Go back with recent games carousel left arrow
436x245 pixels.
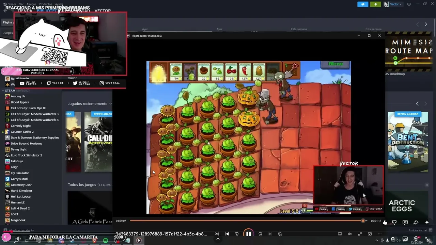pyautogui.click(x=417, y=104)
